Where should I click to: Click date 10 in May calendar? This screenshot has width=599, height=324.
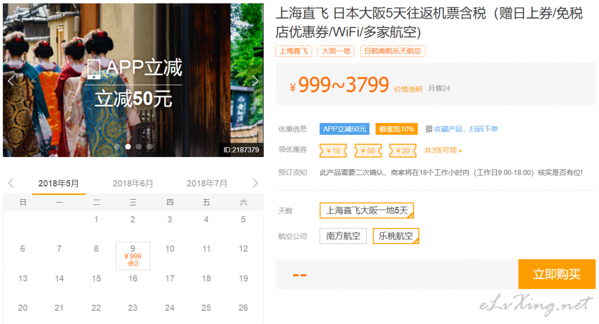click(x=170, y=249)
